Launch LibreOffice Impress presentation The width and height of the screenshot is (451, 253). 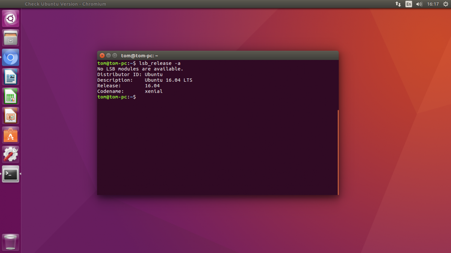click(11, 116)
